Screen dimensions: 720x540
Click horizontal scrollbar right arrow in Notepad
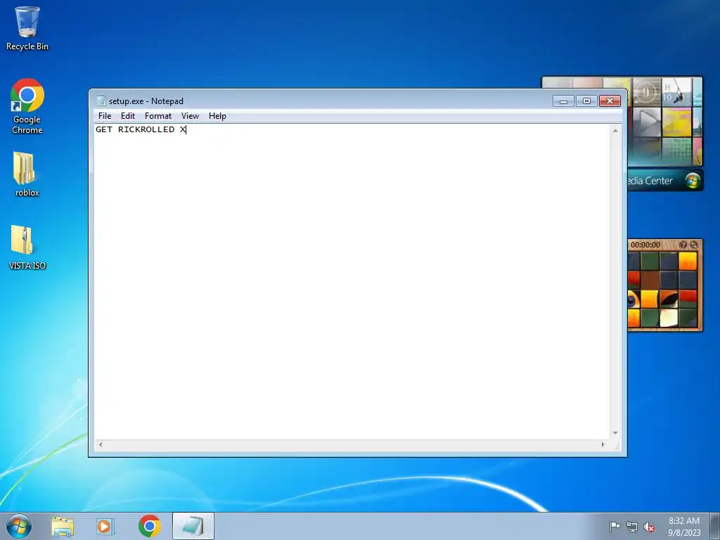[x=603, y=444]
